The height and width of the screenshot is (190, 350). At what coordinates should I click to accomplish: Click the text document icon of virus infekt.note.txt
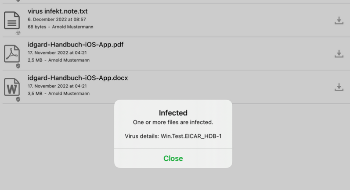click(12, 20)
